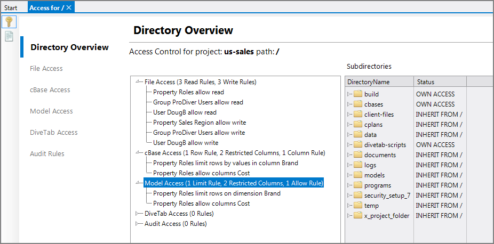
Task: Collapse the File Access tree node
Action: (137, 82)
